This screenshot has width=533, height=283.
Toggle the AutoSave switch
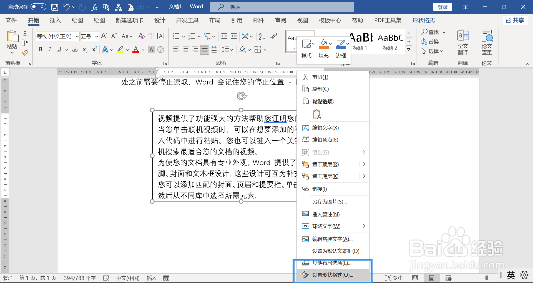pyautogui.click(x=38, y=7)
